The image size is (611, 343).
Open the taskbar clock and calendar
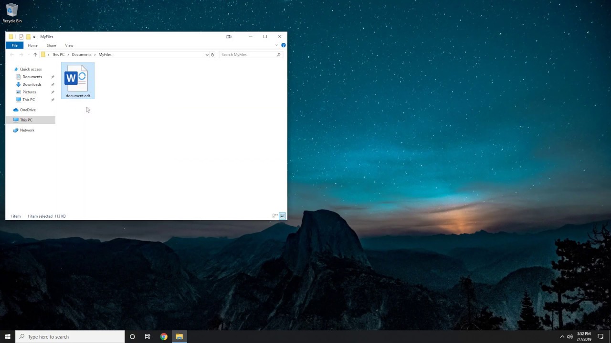click(x=584, y=337)
